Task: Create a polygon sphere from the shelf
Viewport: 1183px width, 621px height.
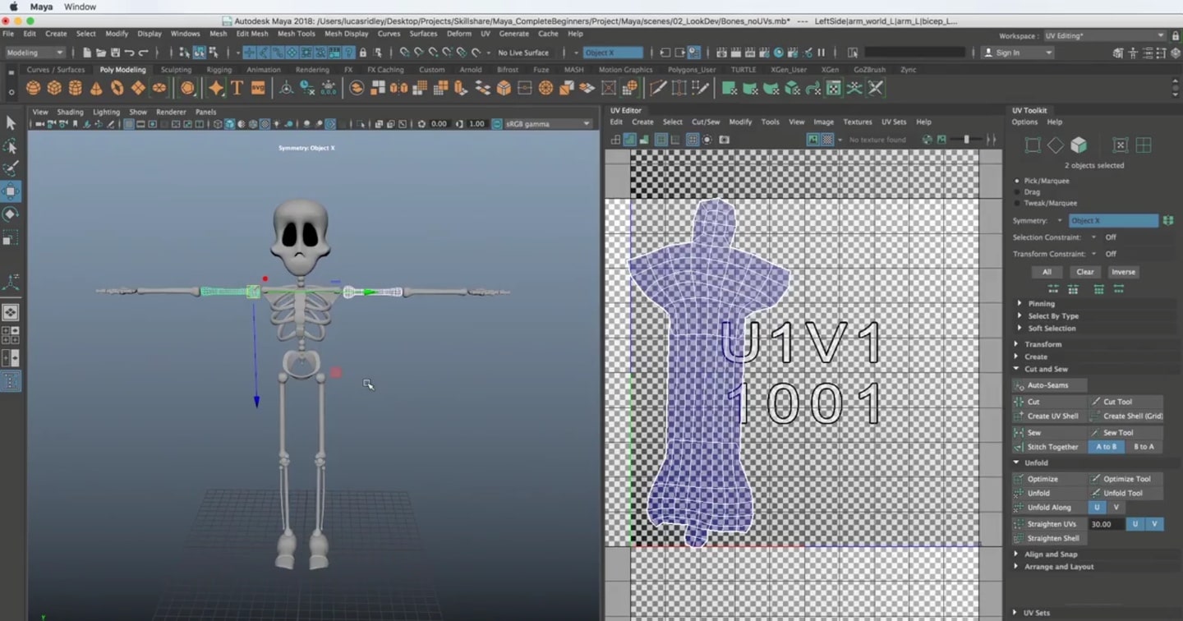Action: tap(32, 88)
